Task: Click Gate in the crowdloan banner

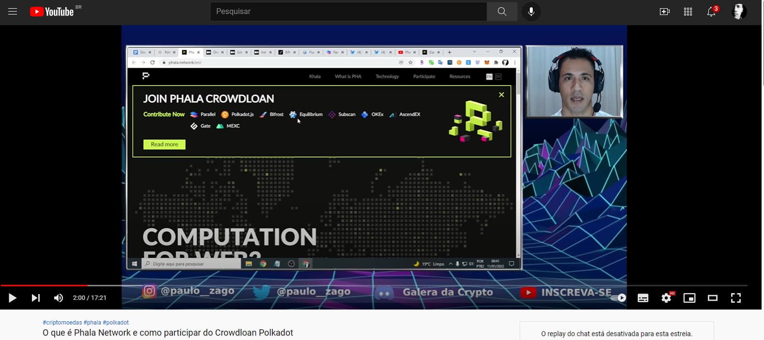Action: pyautogui.click(x=200, y=126)
